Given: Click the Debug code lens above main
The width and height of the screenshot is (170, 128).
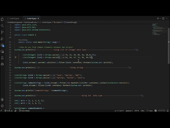Looking at the screenshot, I should [25, 40].
